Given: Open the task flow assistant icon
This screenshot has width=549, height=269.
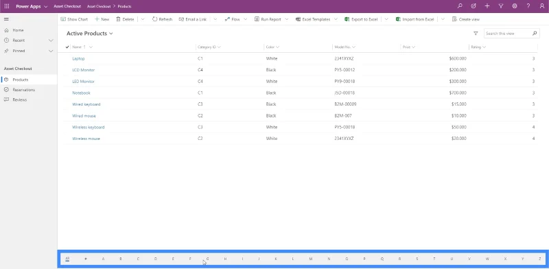Looking at the screenshot, I should click(x=474, y=6).
